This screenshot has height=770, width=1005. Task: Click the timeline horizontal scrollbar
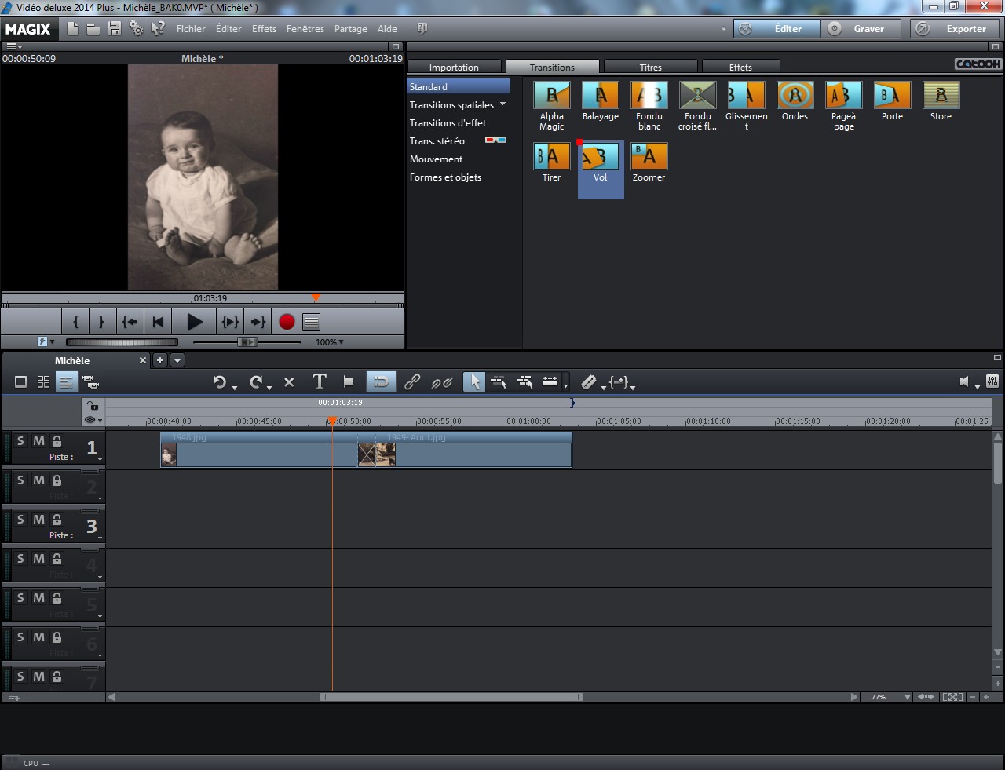point(451,697)
